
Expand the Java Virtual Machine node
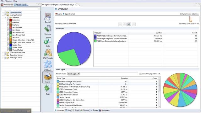[x=3, y=53]
